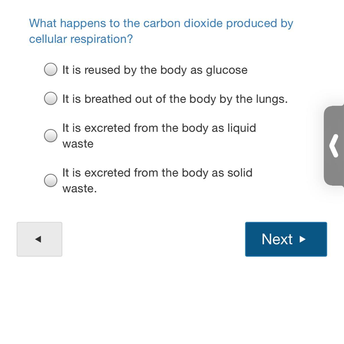Click the question line about carbon dioxide produced
The width and height of the screenshot is (344, 344).
(x=161, y=23)
